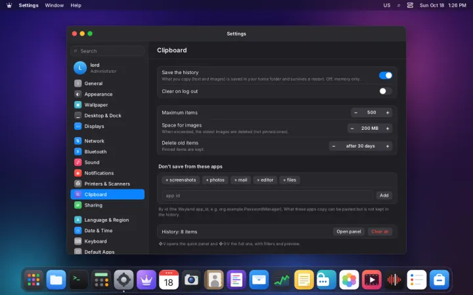Clear all clipboard history
The image size is (473, 295).
pyautogui.click(x=380, y=231)
